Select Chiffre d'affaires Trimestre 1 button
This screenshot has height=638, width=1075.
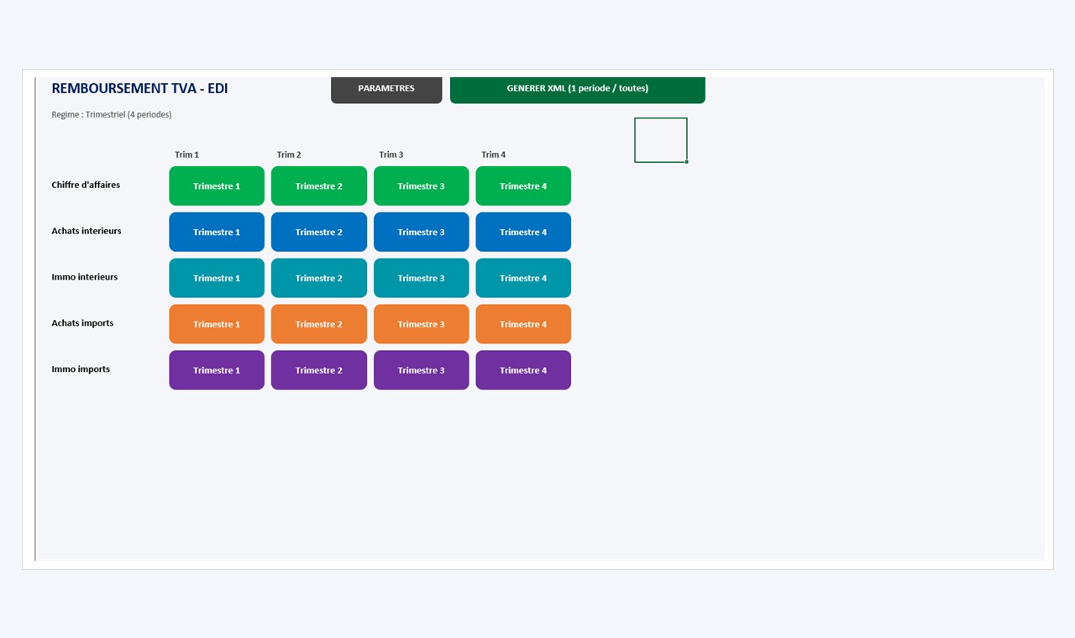pyautogui.click(x=217, y=186)
